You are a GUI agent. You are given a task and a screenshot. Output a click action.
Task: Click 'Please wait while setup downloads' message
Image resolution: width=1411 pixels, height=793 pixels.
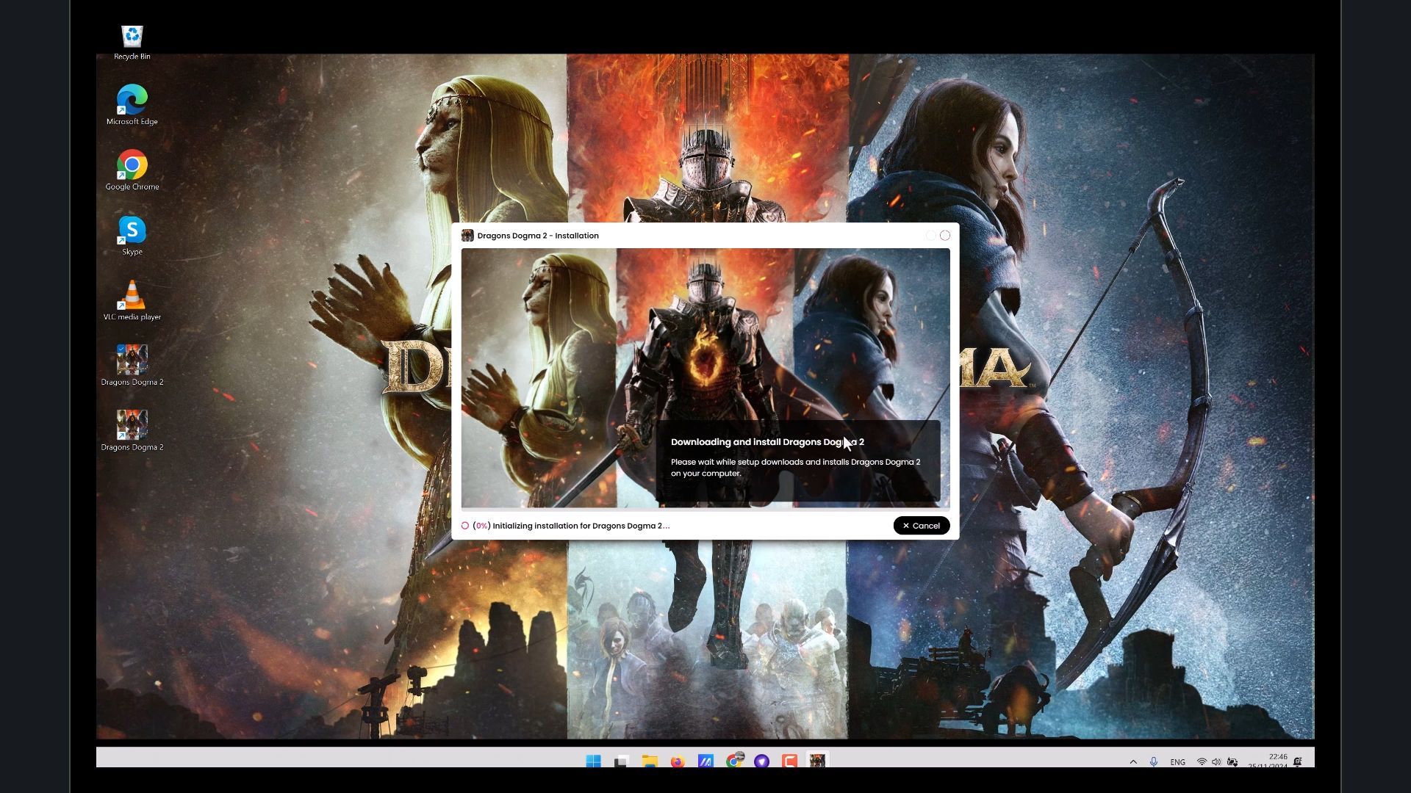click(795, 468)
